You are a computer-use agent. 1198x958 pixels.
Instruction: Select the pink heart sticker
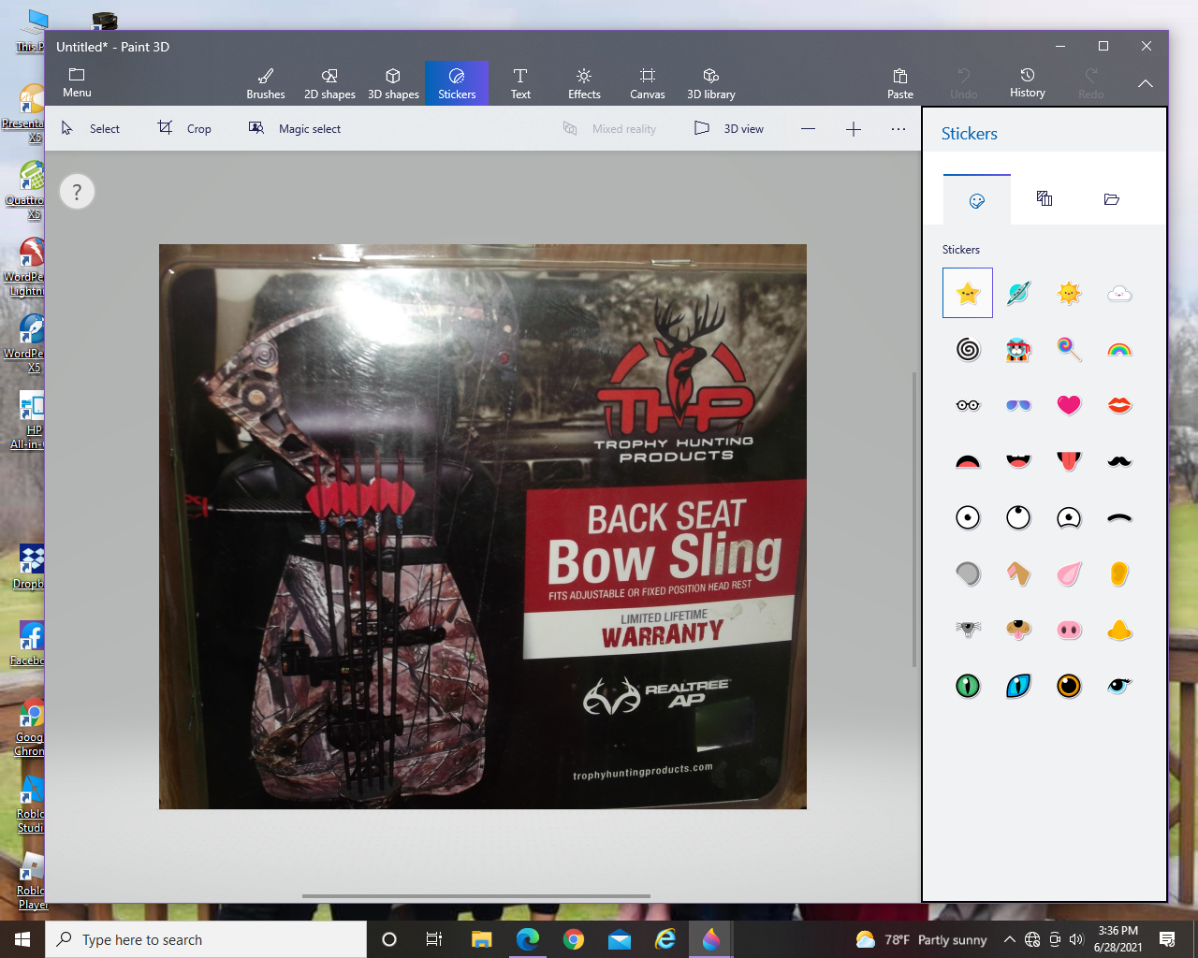pos(1069,405)
